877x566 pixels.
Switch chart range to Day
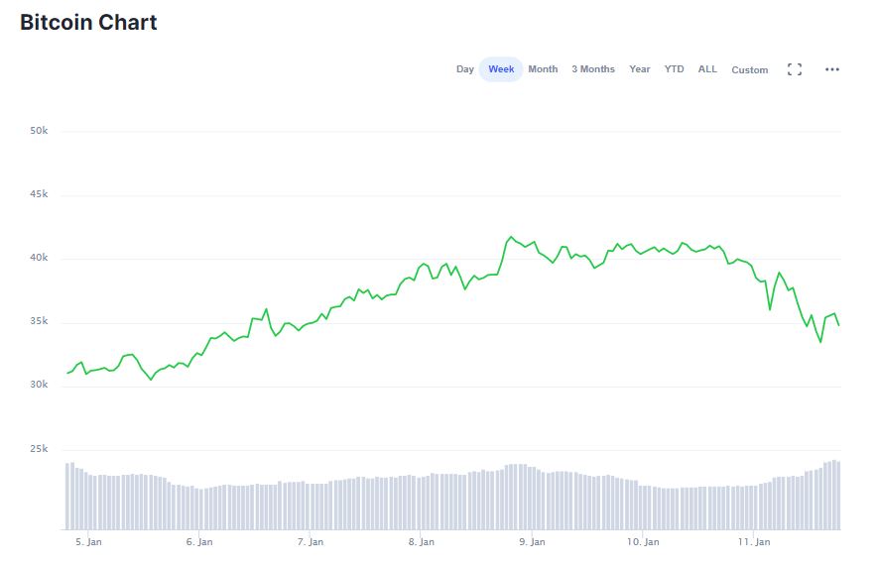464,69
